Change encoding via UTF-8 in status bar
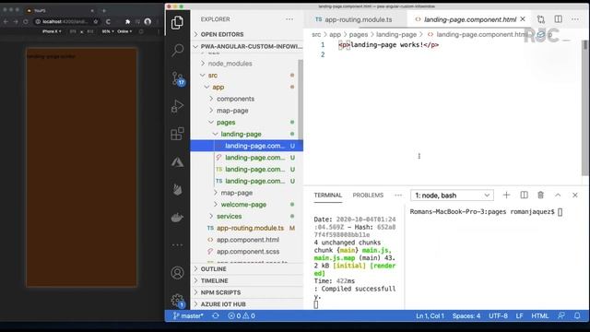The height and width of the screenshot is (332, 590). (498, 315)
